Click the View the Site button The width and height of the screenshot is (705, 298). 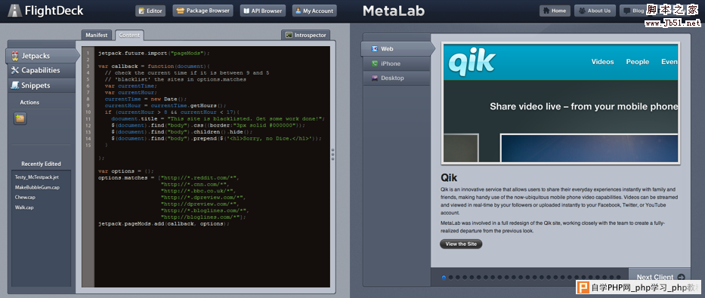[x=461, y=244]
